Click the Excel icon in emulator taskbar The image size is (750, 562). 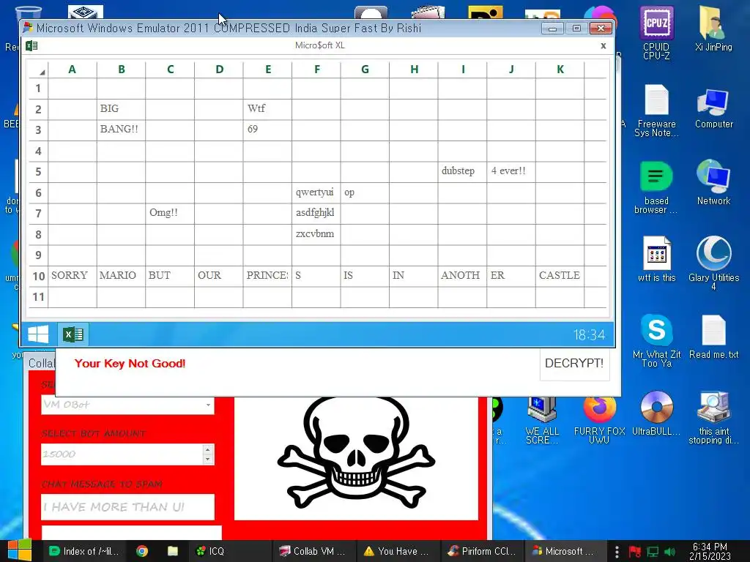click(x=73, y=334)
